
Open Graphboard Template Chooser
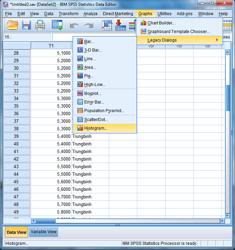(x=178, y=32)
